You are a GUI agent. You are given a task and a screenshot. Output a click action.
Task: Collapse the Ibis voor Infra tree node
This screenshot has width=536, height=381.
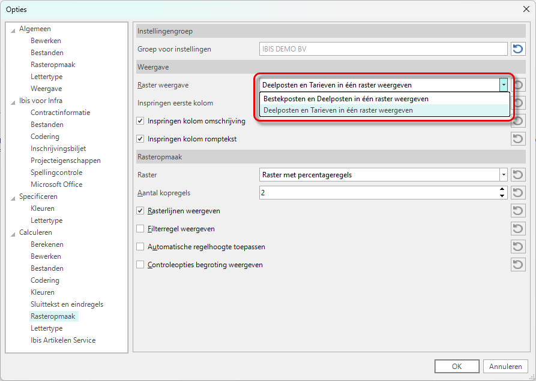13,101
